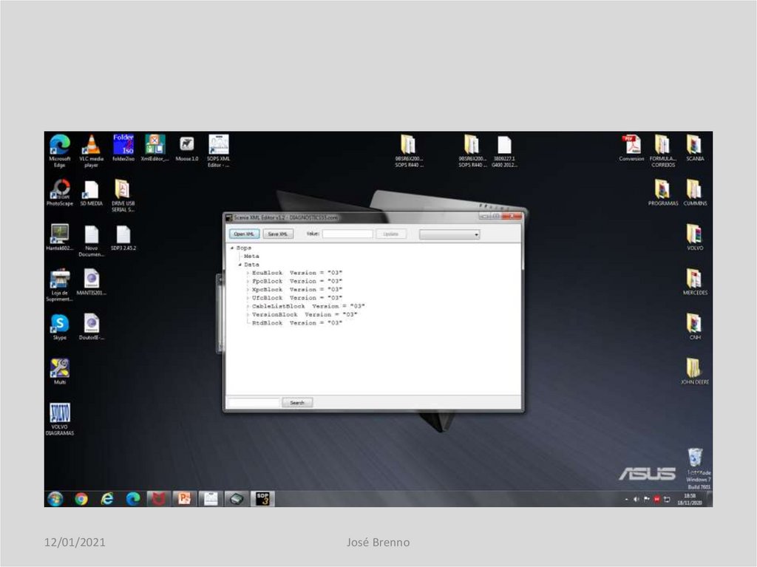The width and height of the screenshot is (757, 567).
Task: Click the Update button
Action: click(x=391, y=234)
